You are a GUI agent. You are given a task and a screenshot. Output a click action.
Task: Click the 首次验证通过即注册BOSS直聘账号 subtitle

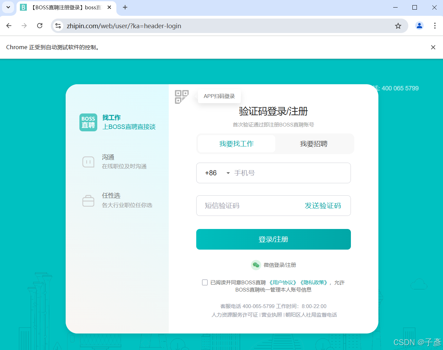(274, 125)
